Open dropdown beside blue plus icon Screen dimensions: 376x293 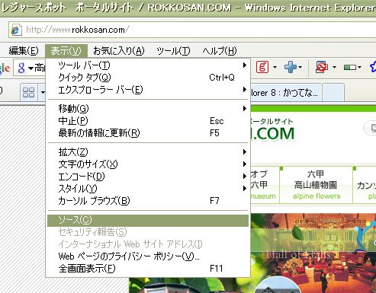tap(300, 67)
